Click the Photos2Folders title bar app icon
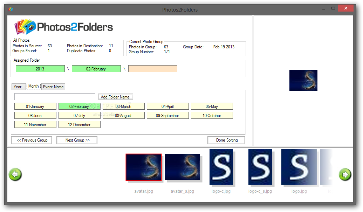 click(x=11, y=9)
